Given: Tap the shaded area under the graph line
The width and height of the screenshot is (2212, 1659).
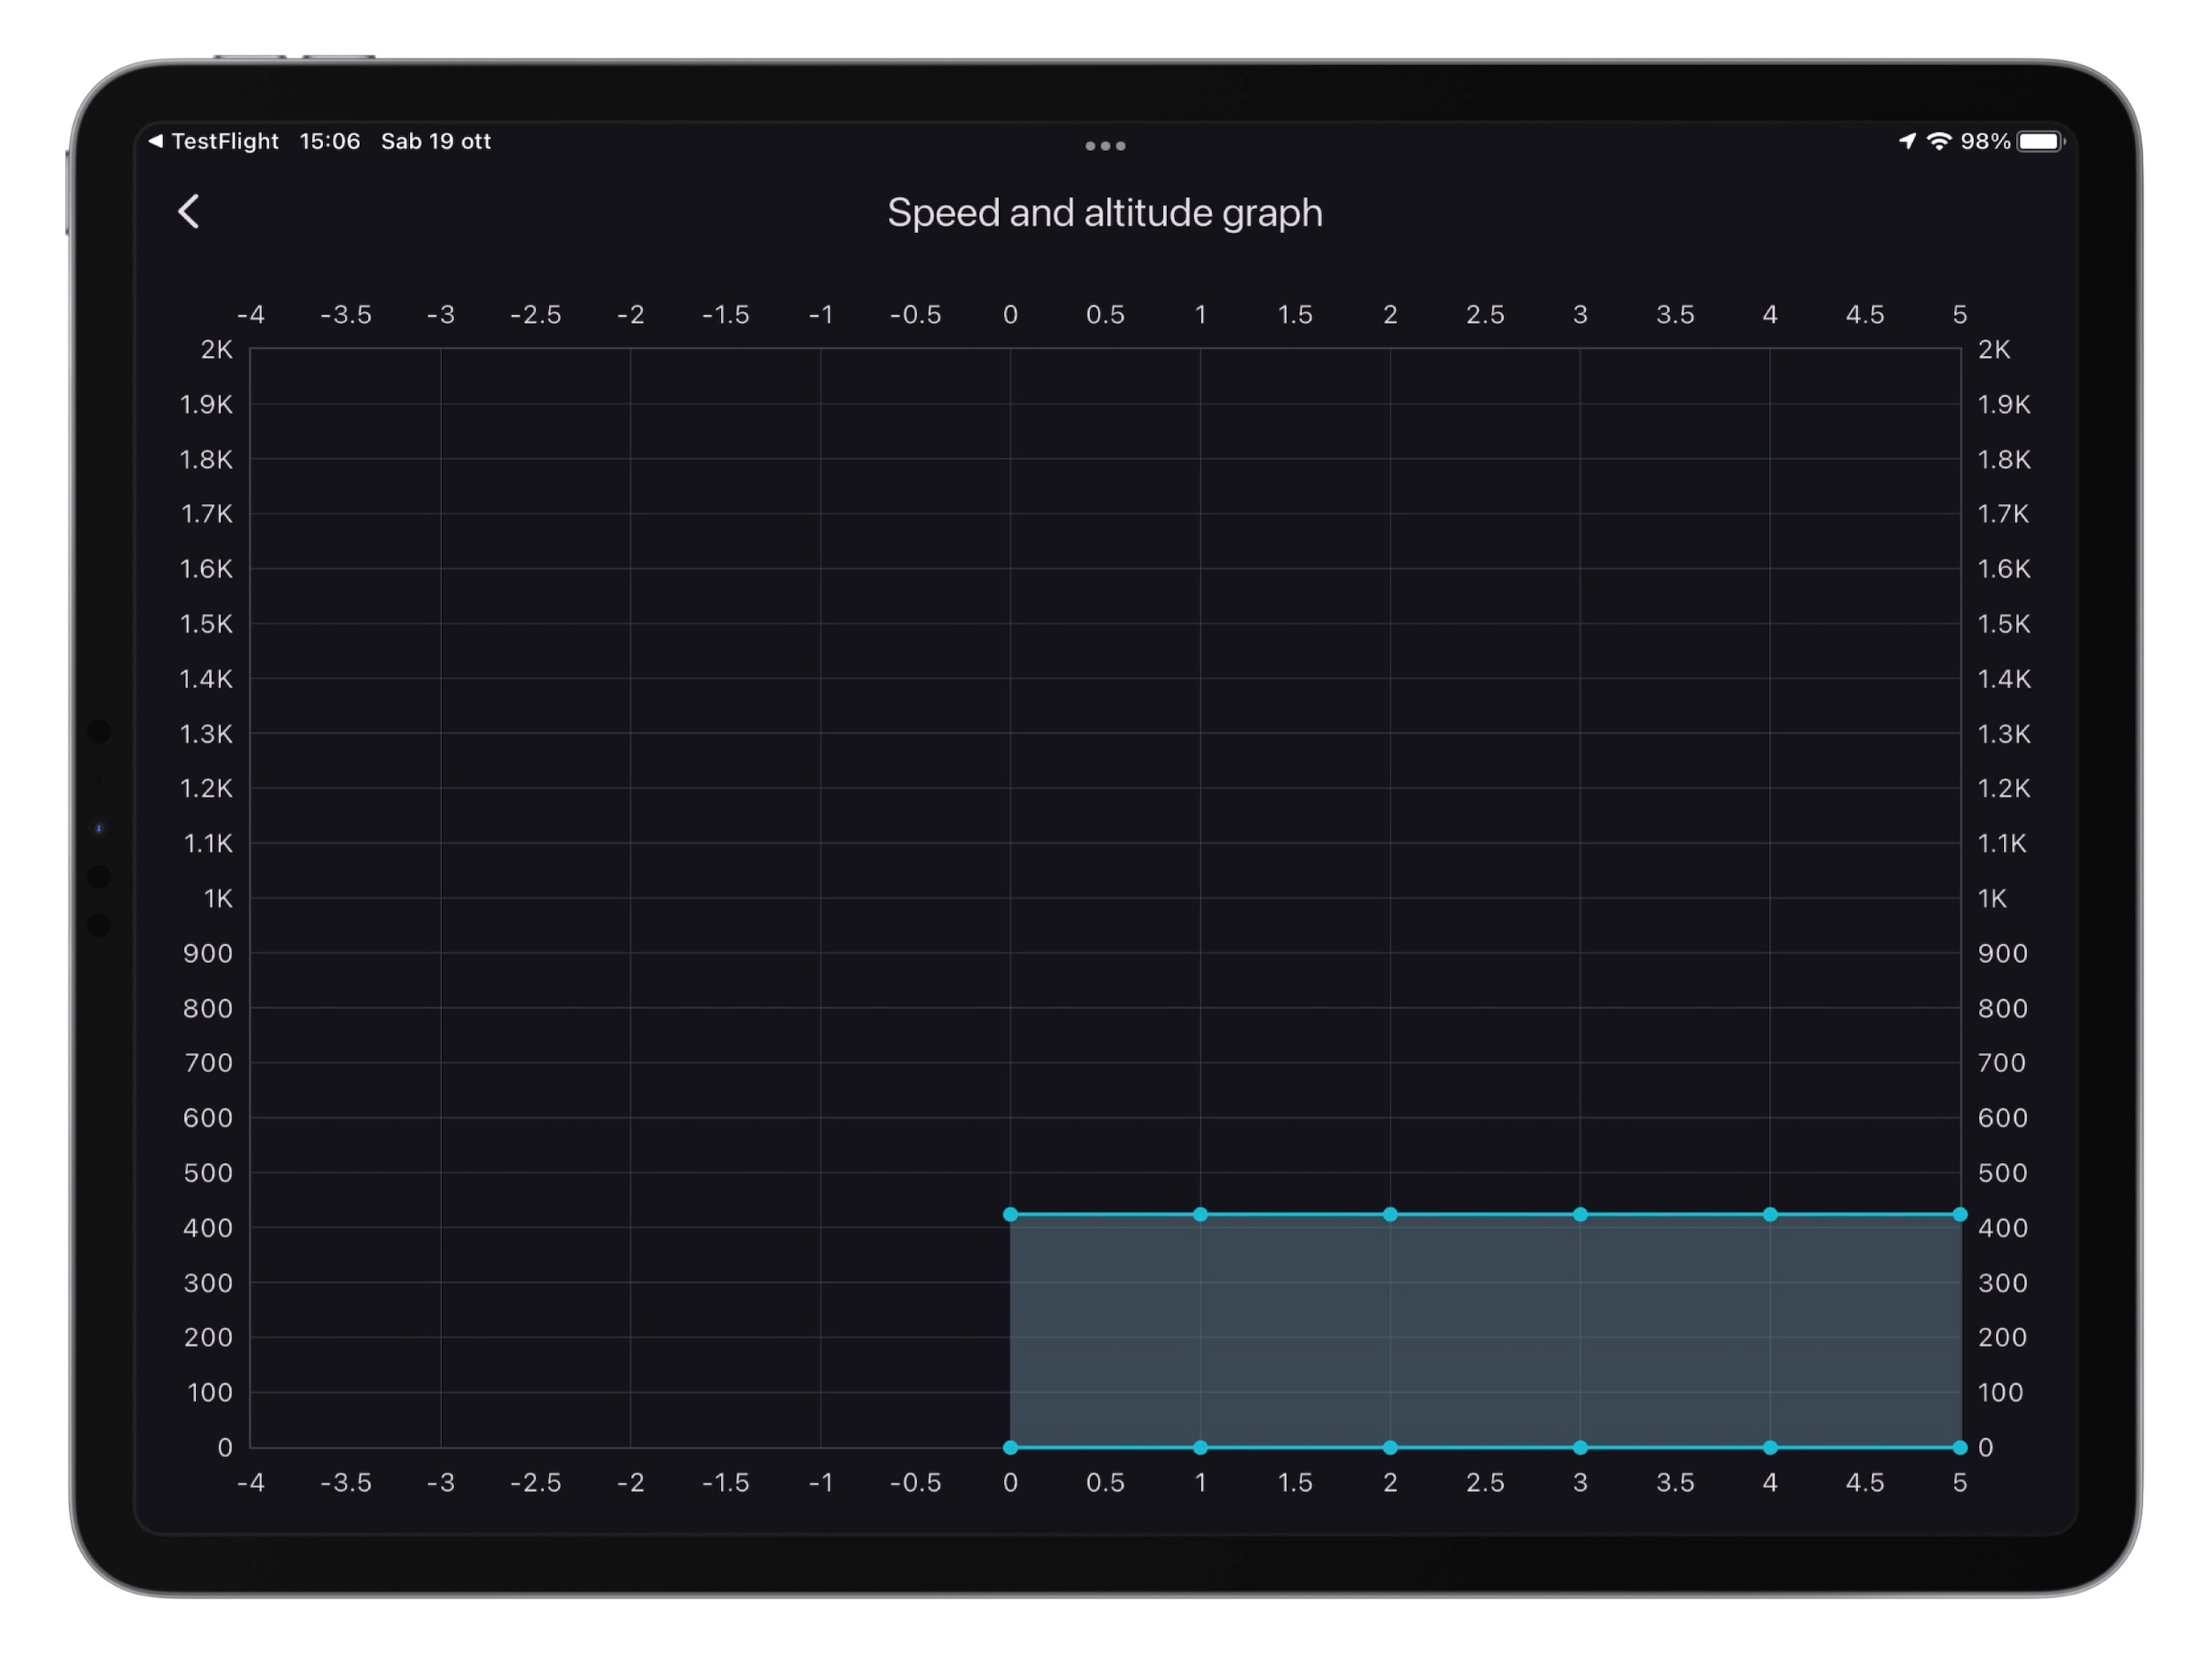Looking at the screenshot, I should [1485, 1330].
